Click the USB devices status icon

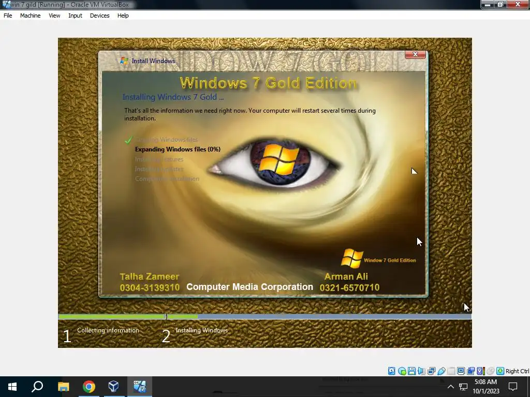pyautogui.click(x=441, y=371)
